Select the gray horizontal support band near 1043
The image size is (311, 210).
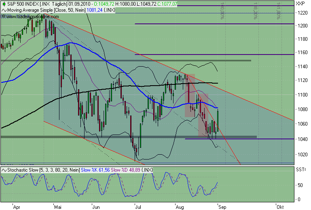[129, 137]
